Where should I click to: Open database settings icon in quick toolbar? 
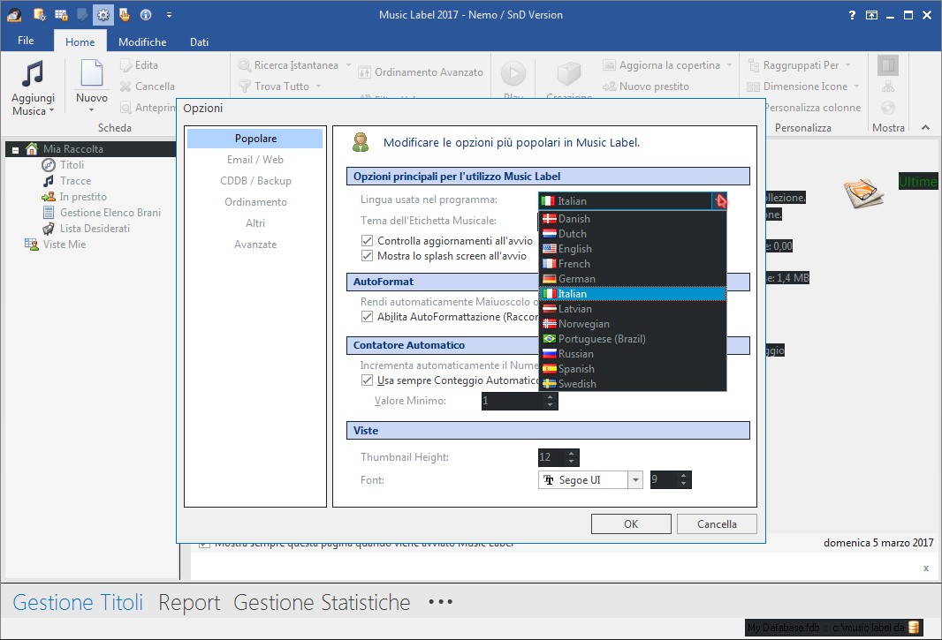[x=40, y=15]
